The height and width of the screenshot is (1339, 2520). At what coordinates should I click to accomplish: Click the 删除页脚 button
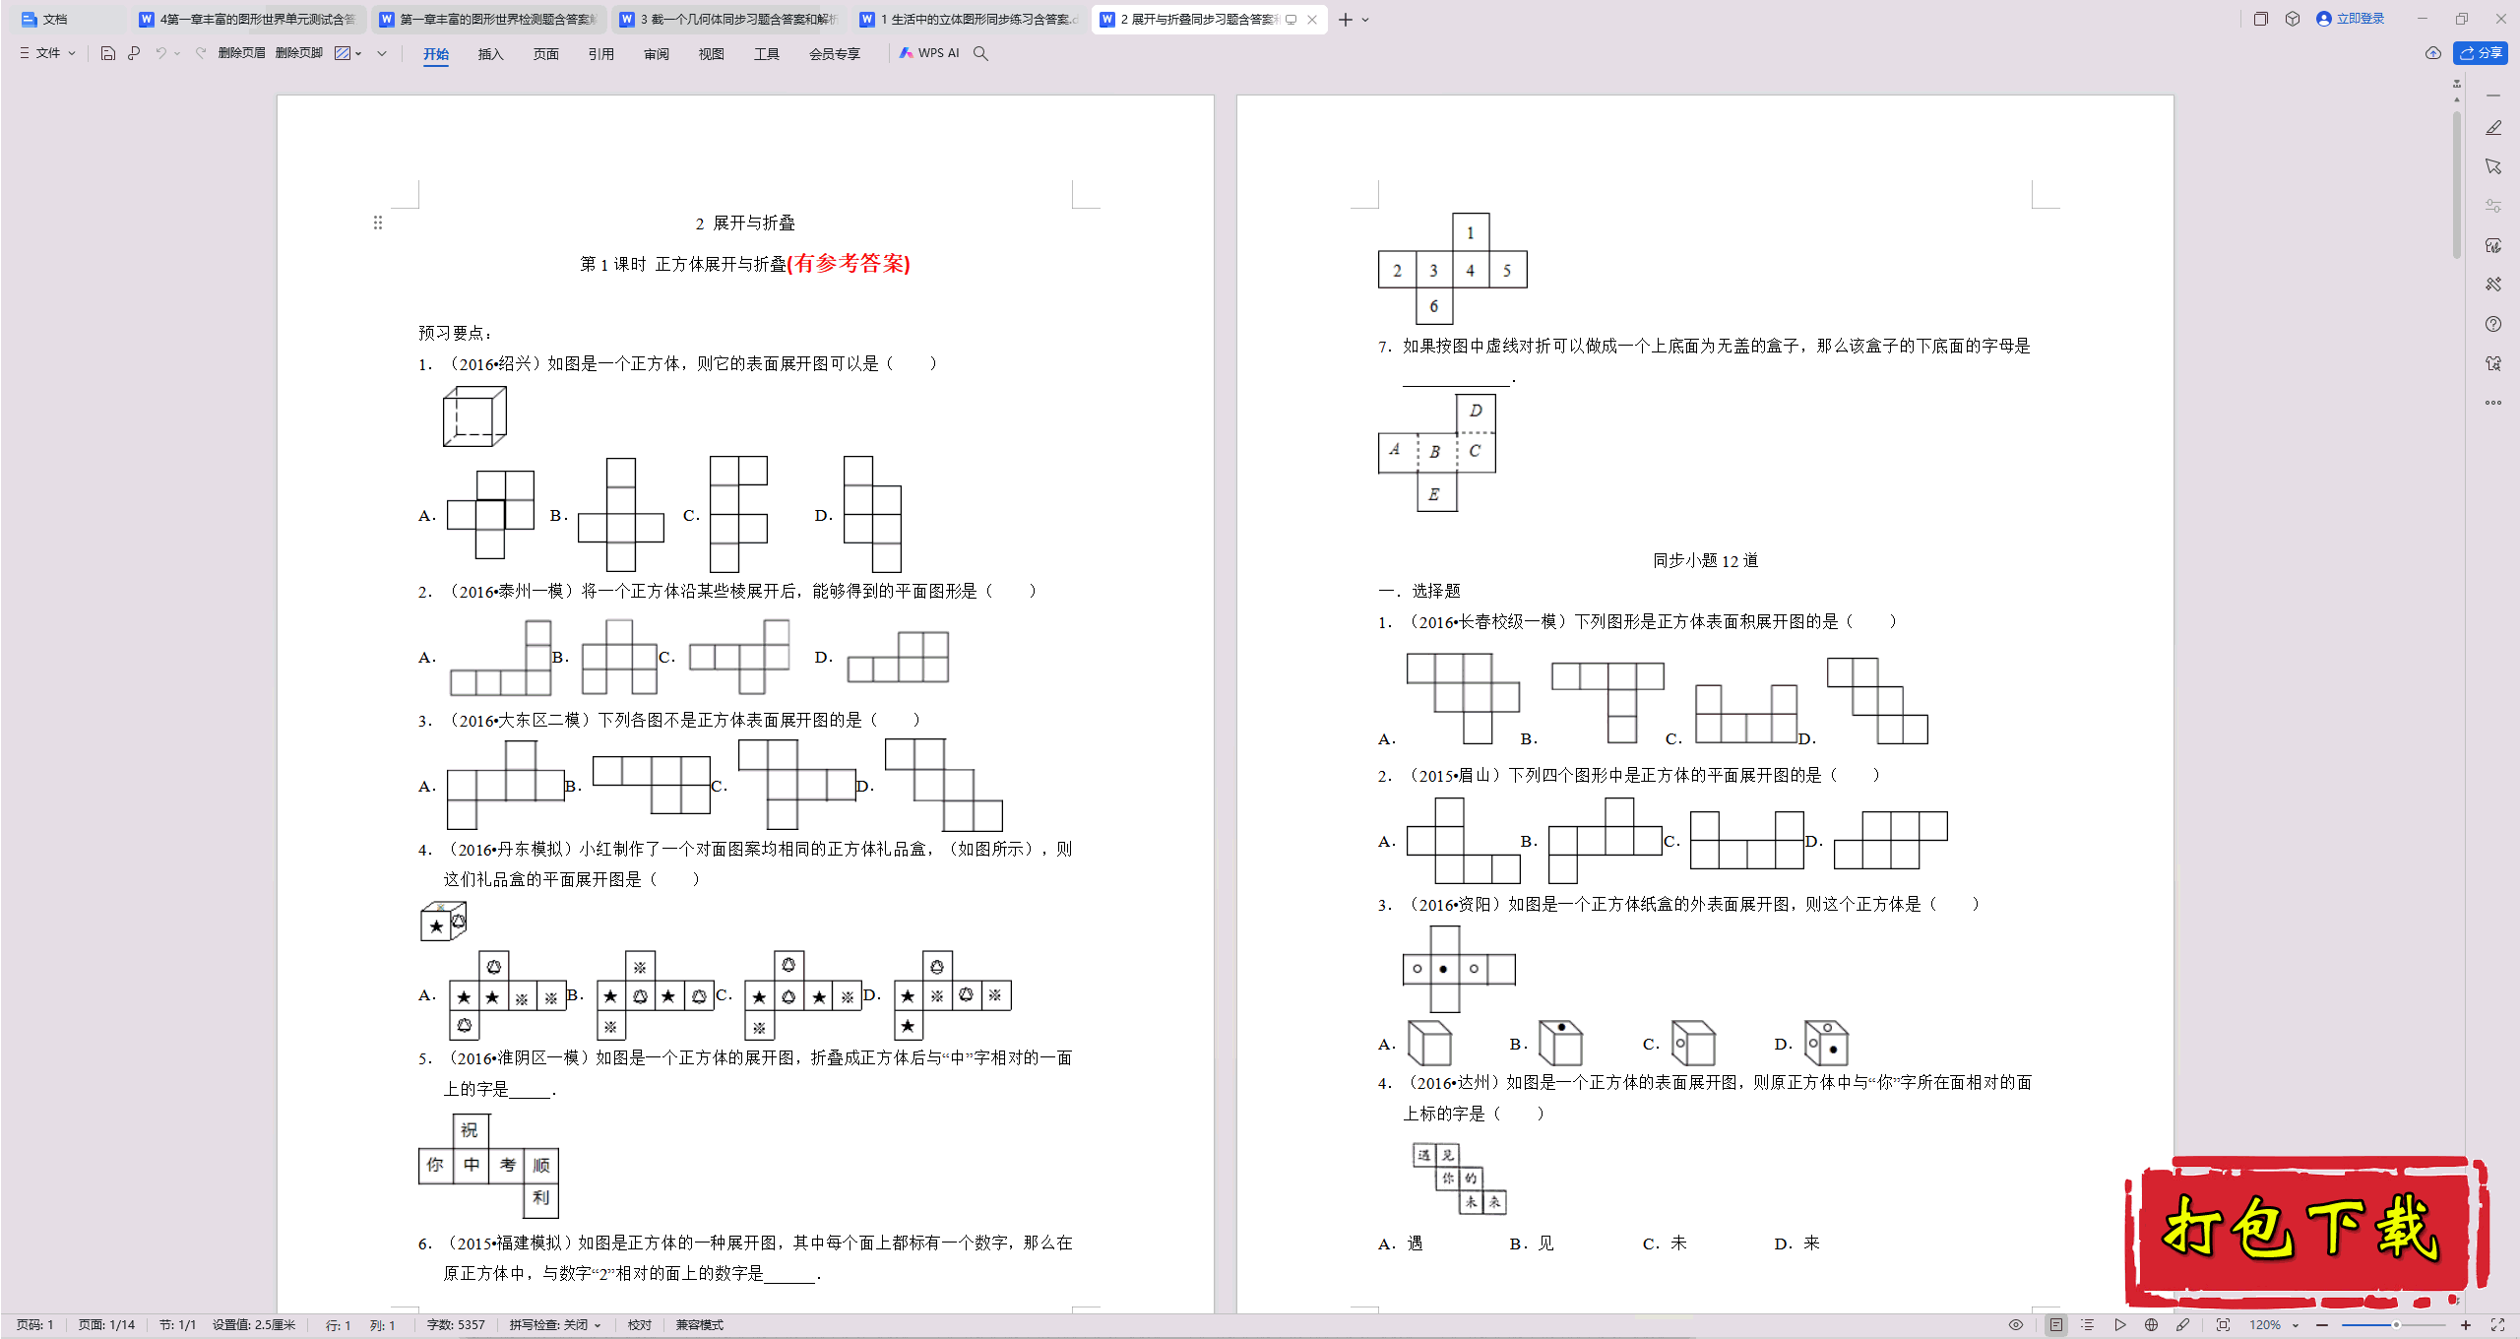[x=299, y=53]
